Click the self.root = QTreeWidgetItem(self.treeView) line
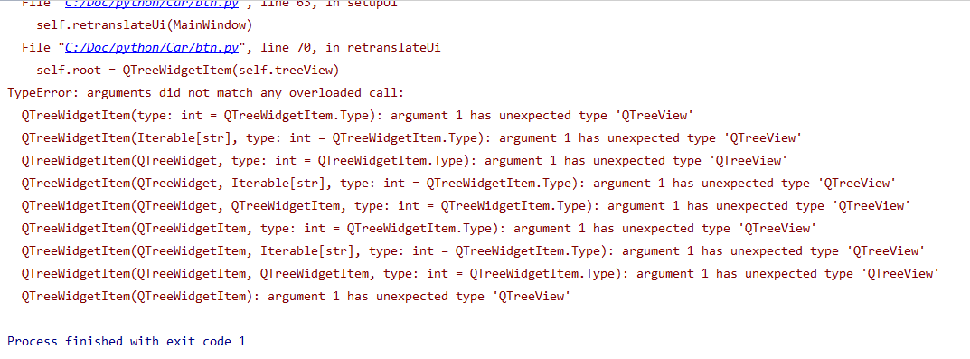 click(x=187, y=71)
